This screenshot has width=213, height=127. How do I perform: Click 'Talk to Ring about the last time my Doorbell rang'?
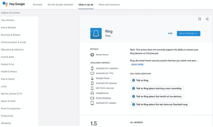[160, 104]
